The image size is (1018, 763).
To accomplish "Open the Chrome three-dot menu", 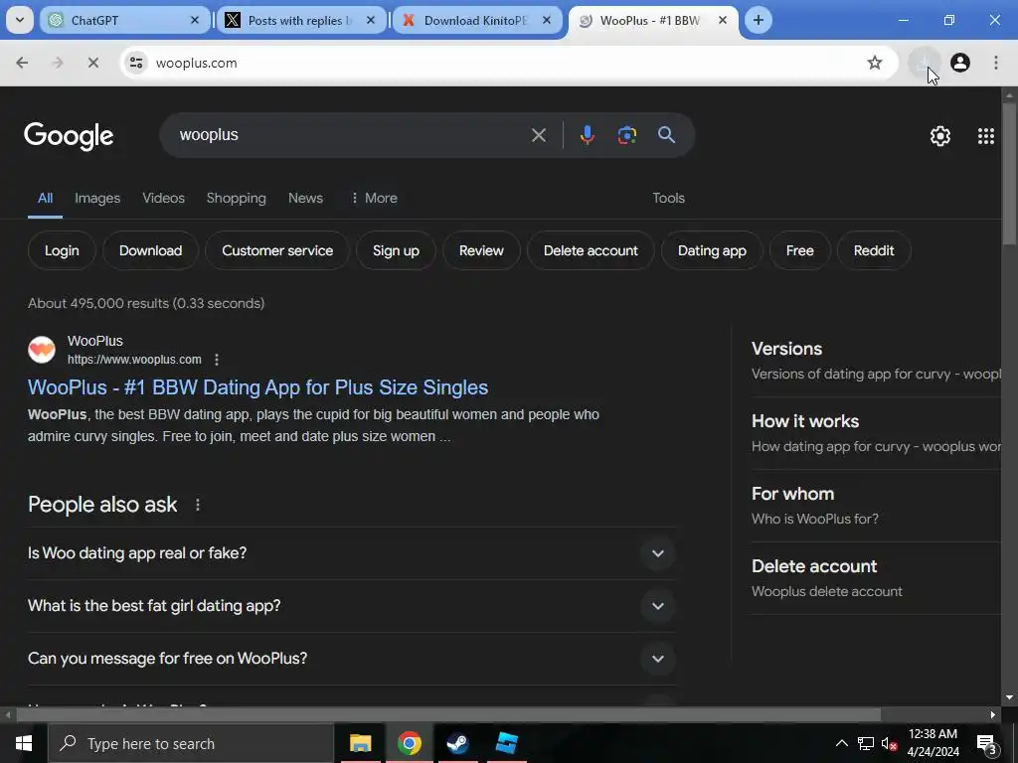I will click(996, 63).
